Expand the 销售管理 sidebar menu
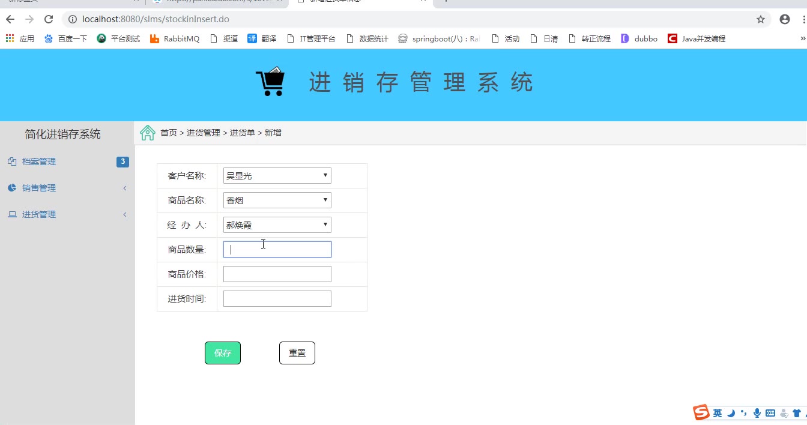Image resolution: width=807 pixels, height=425 pixels. pyautogui.click(x=67, y=188)
